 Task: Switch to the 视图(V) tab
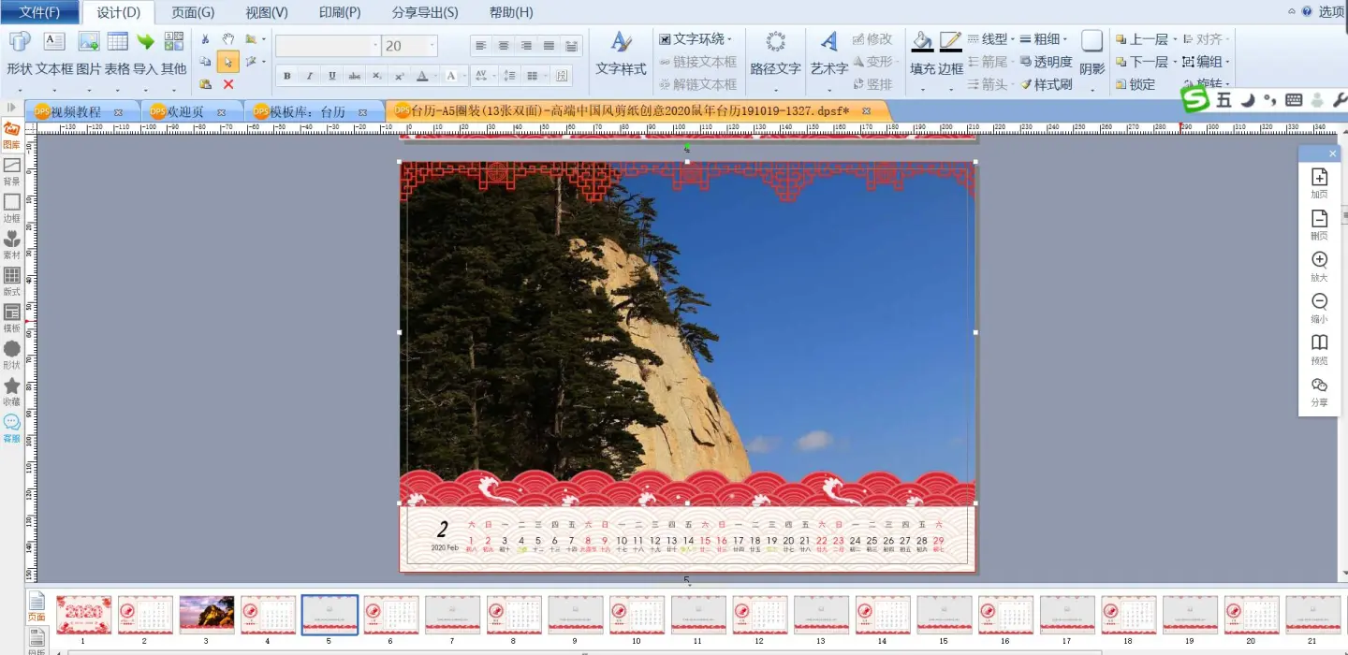pos(267,12)
